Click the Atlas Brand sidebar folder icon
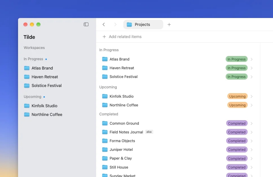The width and height of the screenshot is (273, 177). [x=27, y=68]
